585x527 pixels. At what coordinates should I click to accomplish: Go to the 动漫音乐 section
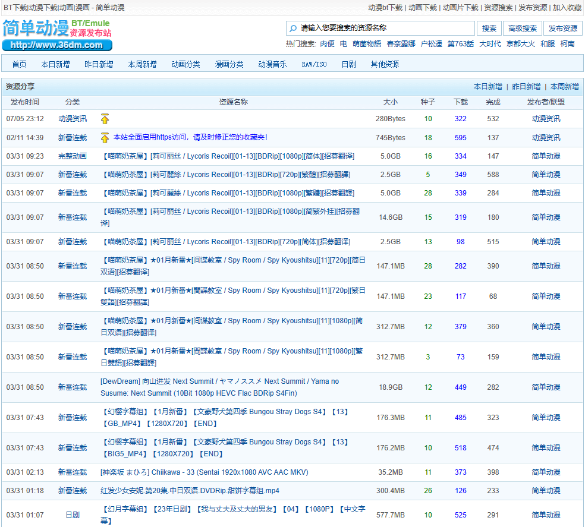coord(272,64)
